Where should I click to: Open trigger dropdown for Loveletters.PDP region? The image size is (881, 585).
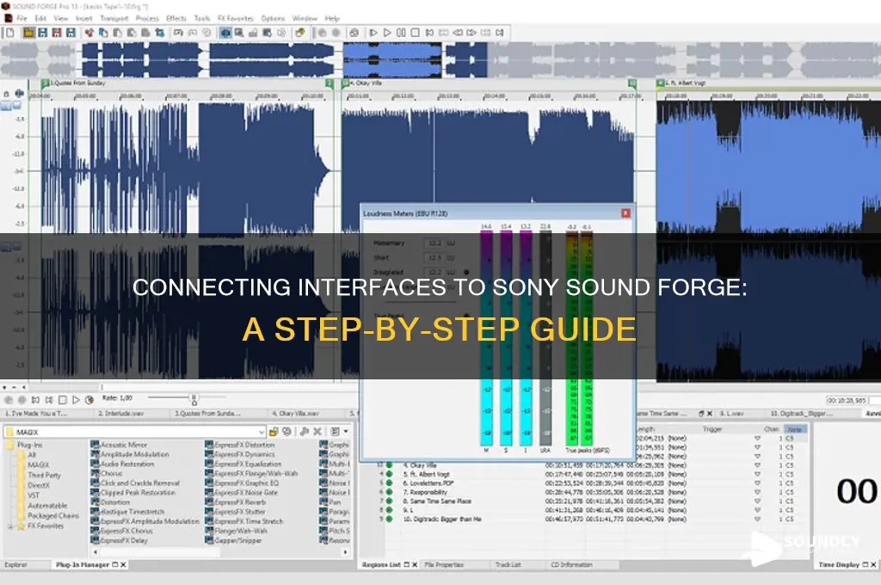[757, 483]
